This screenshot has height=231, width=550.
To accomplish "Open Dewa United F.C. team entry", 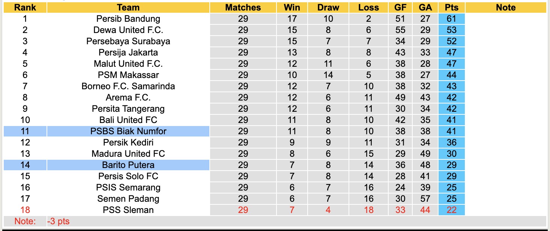I will pos(128,30).
